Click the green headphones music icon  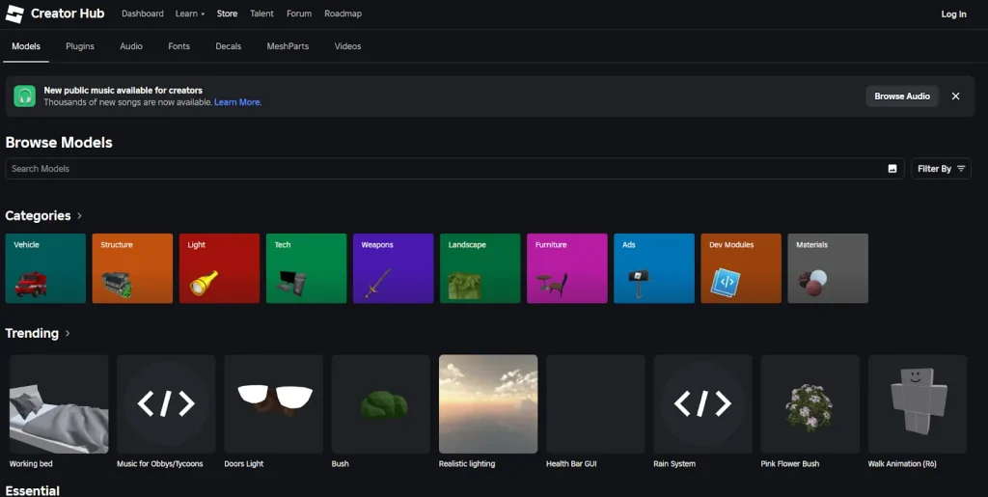[x=24, y=96]
